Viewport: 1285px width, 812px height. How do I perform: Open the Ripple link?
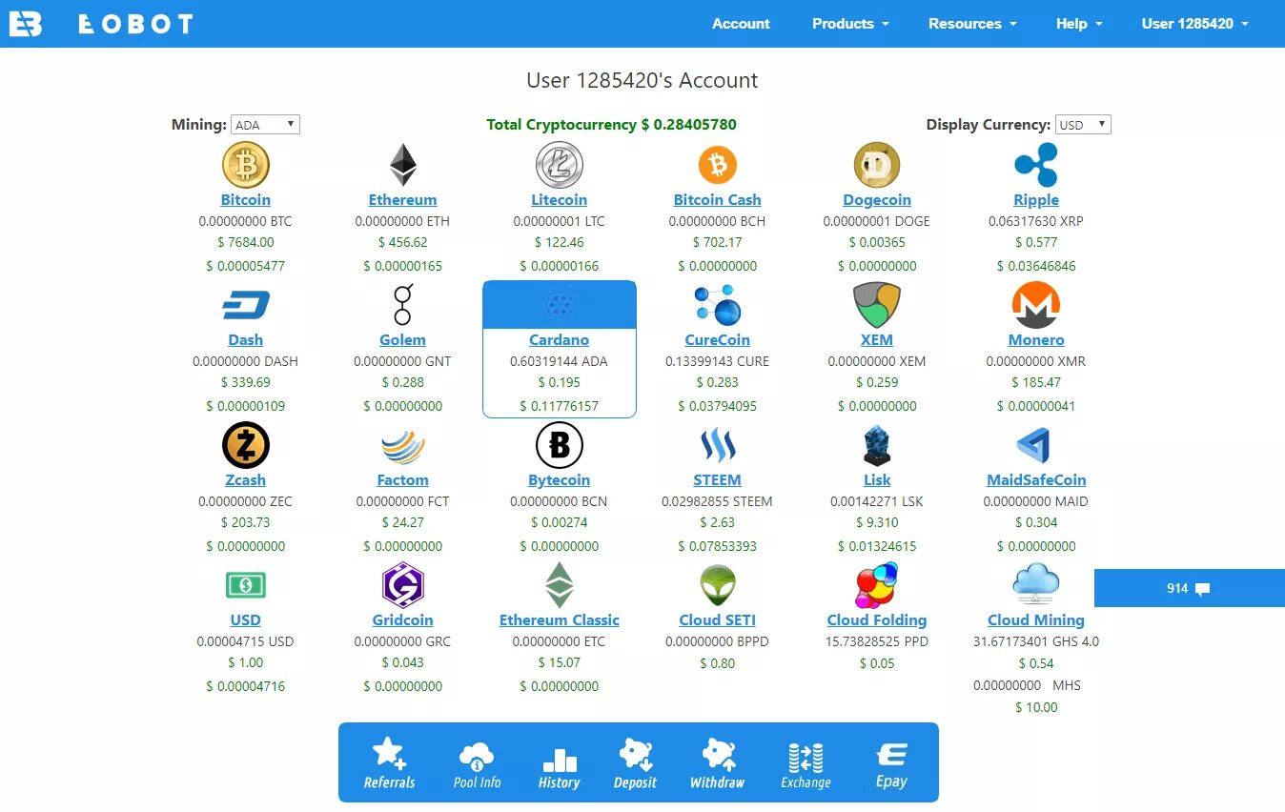coord(1036,200)
